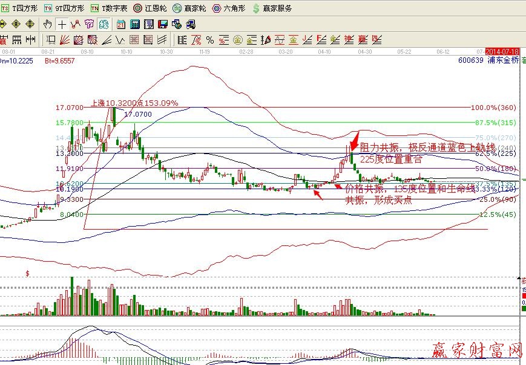Screen dimensions: 526x365
Task: Click the percent sign toolbar icon
Action: [x=210, y=40]
